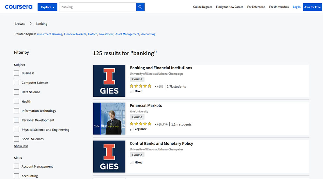Open related topic Fintech
Screen dimensions: 323x179
93,34
